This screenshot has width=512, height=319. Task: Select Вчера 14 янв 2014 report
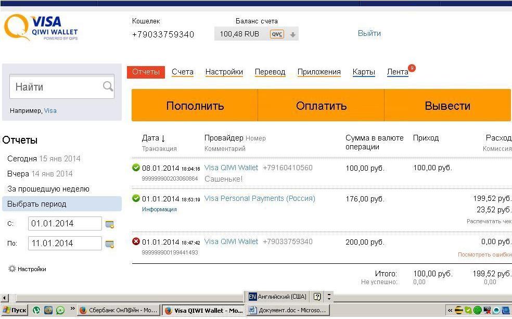(40, 174)
